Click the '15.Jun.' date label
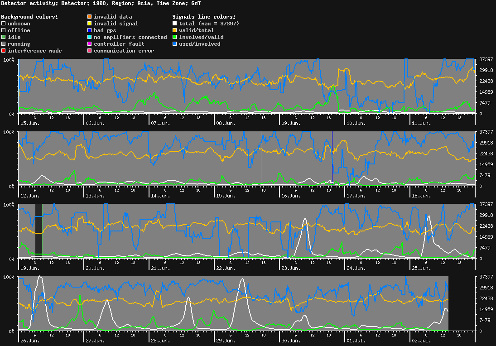Image resolution: width=496 pixels, height=346 pixels. tap(226, 196)
